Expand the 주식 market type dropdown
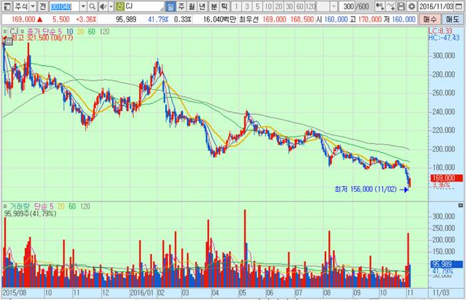466x300 pixels. tap(33, 6)
